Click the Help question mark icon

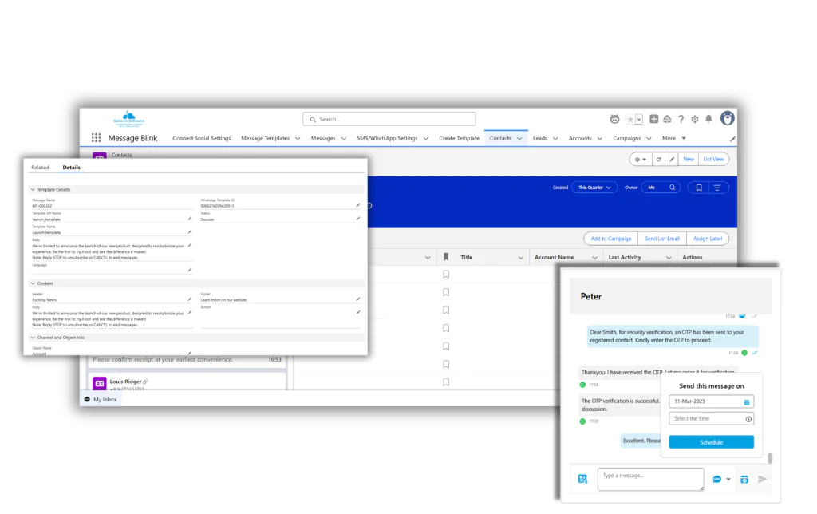681,118
